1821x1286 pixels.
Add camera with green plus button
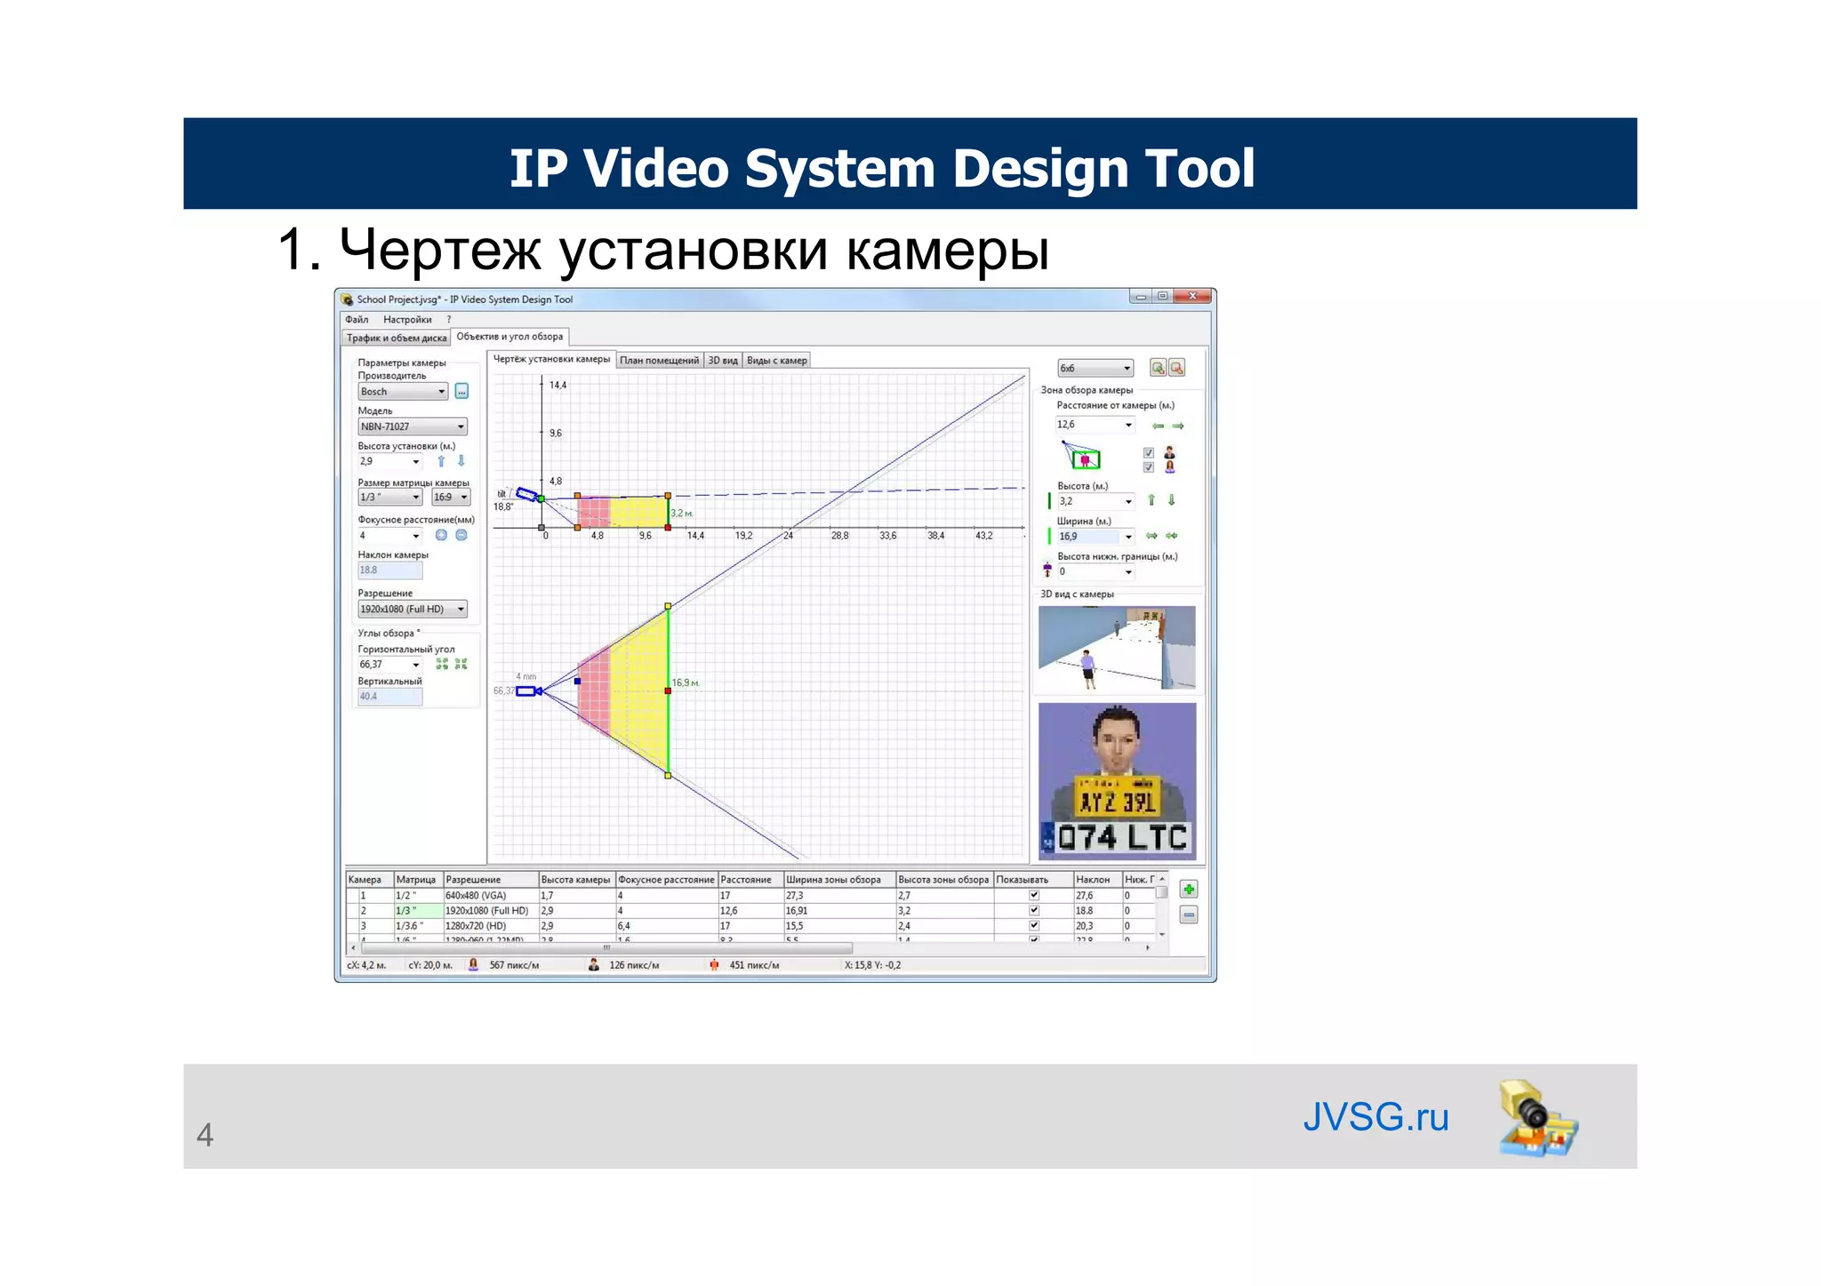1189,890
